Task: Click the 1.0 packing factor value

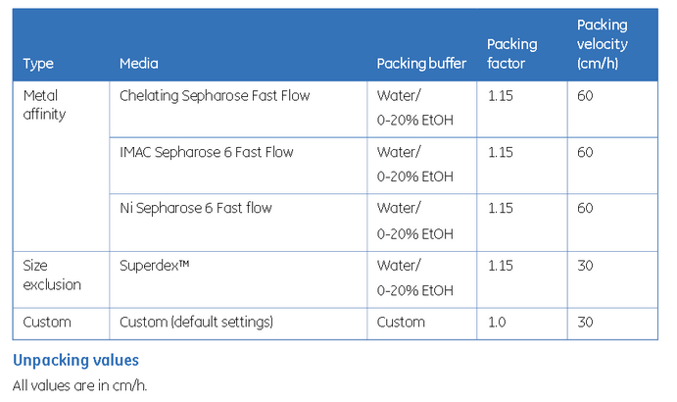Action: [x=498, y=322]
